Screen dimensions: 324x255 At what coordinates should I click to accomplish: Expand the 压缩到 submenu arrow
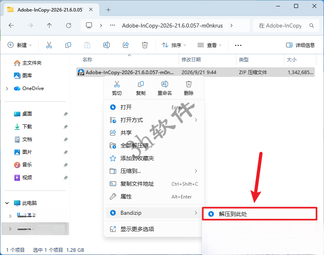click(x=196, y=171)
